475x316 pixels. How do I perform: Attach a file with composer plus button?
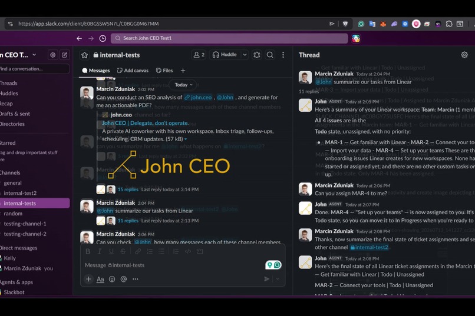pos(88,279)
